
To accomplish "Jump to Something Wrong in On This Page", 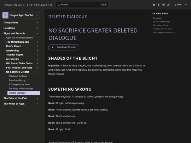I will [x=161, y=25].
